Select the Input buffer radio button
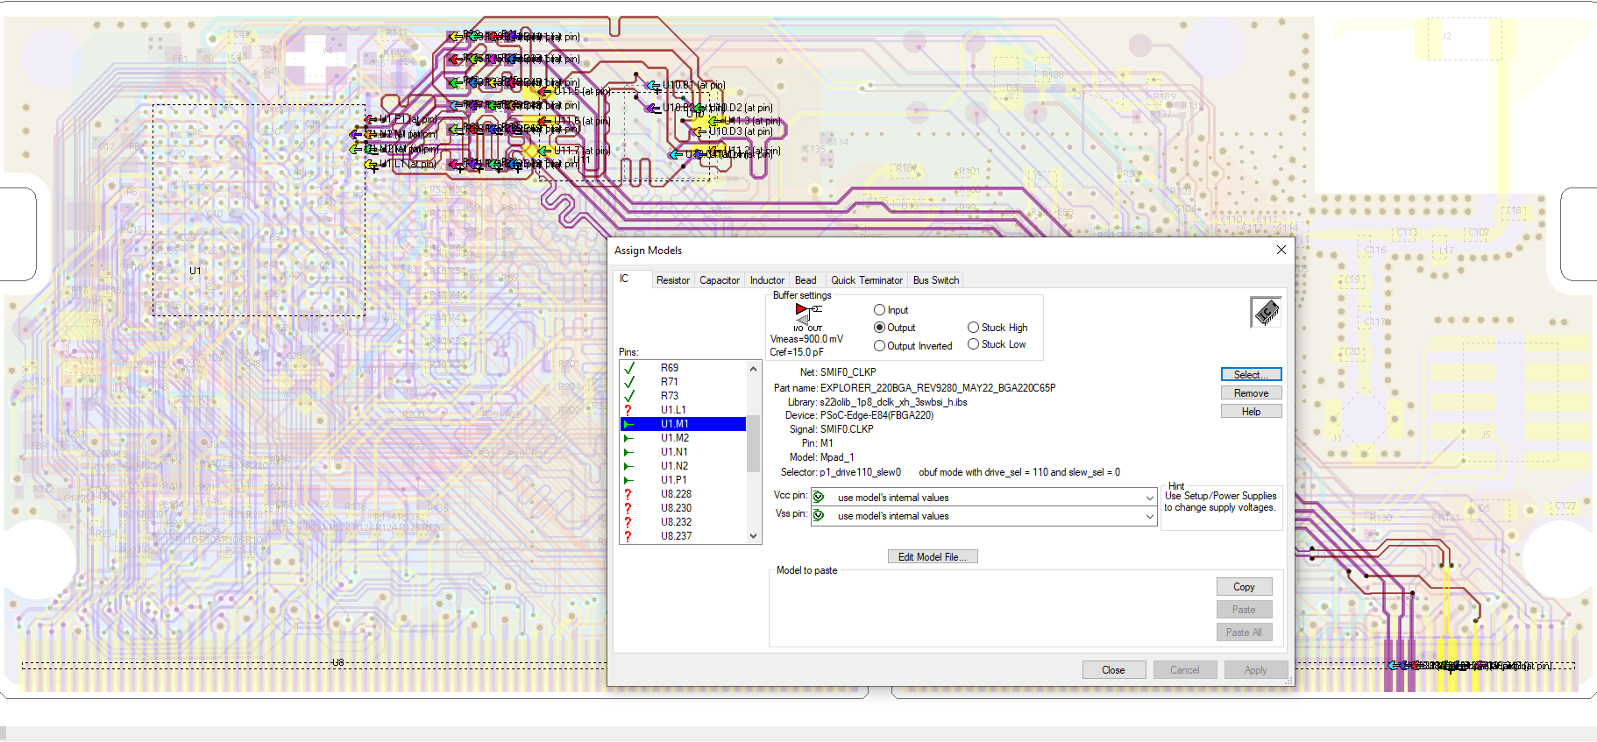Screen dimensions: 1597x742 tap(879, 310)
